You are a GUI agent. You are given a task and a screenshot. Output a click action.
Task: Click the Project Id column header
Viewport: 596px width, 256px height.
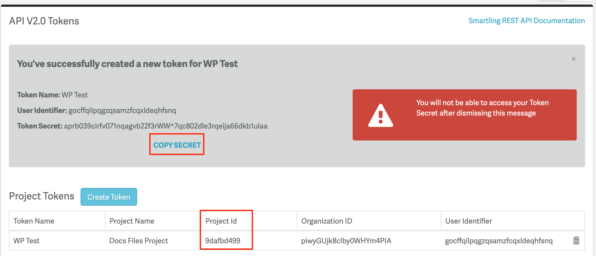tap(221, 221)
